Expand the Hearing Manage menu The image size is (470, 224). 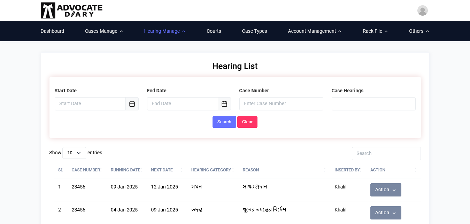coord(164,31)
